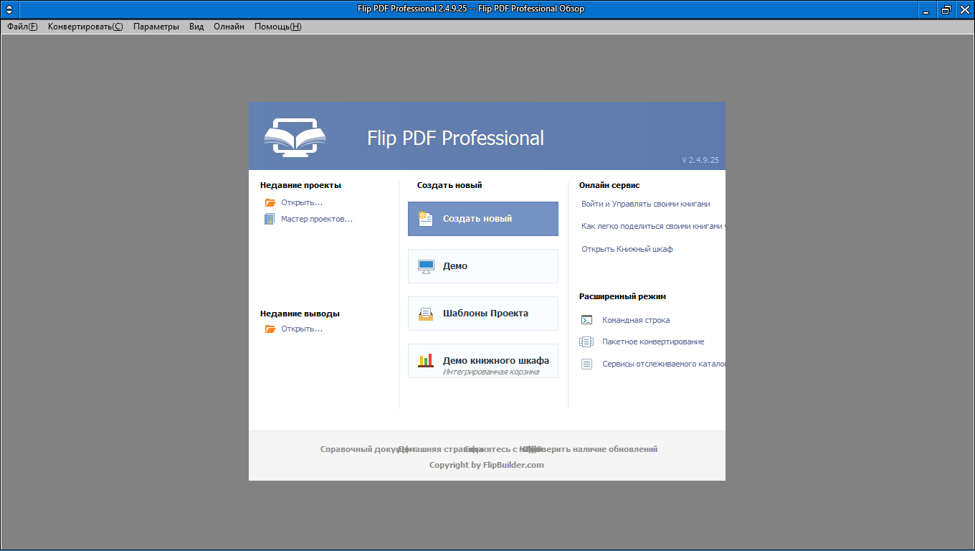Click the Сервисы отслеживаемого каталога icon
Viewport: 975px width, 551px height.
tap(586, 364)
